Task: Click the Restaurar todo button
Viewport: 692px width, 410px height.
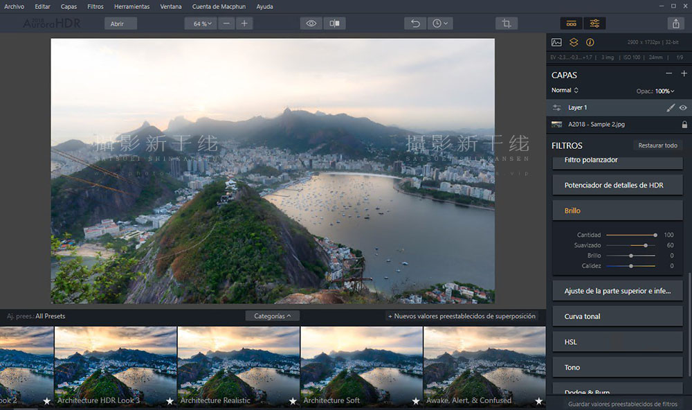Action: pos(657,145)
